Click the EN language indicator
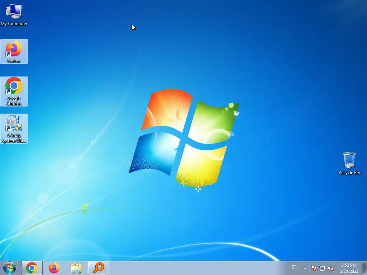Viewport: 367px width, 275px height. (295, 267)
